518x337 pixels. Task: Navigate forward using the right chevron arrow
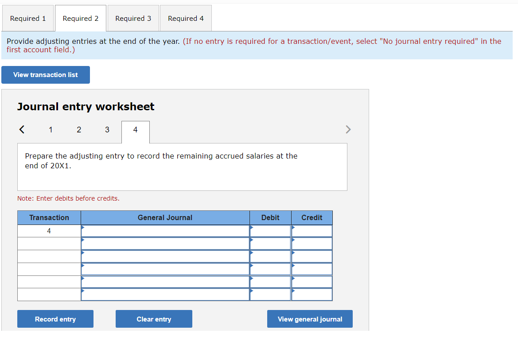click(348, 129)
